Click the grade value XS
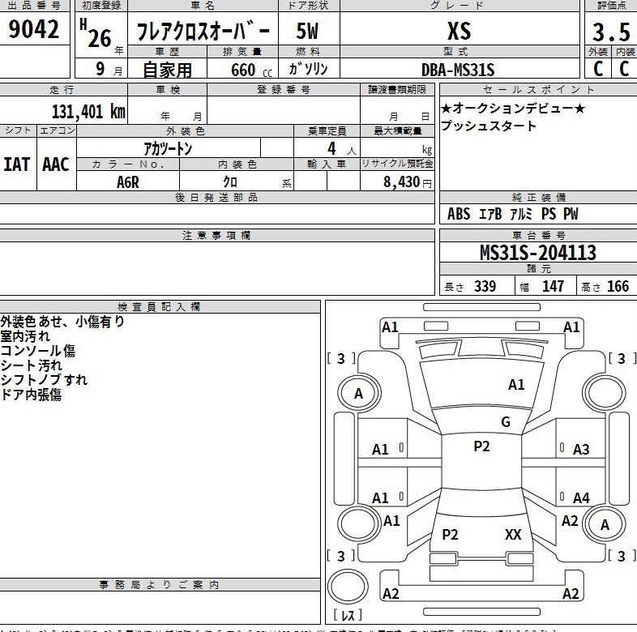 click(459, 31)
